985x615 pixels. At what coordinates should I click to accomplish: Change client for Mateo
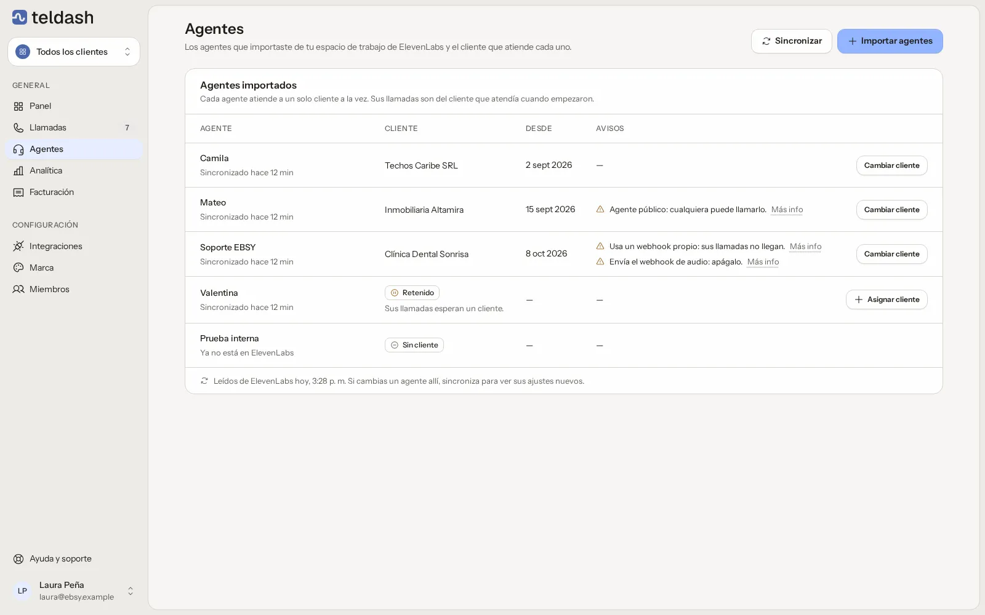tap(892, 210)
